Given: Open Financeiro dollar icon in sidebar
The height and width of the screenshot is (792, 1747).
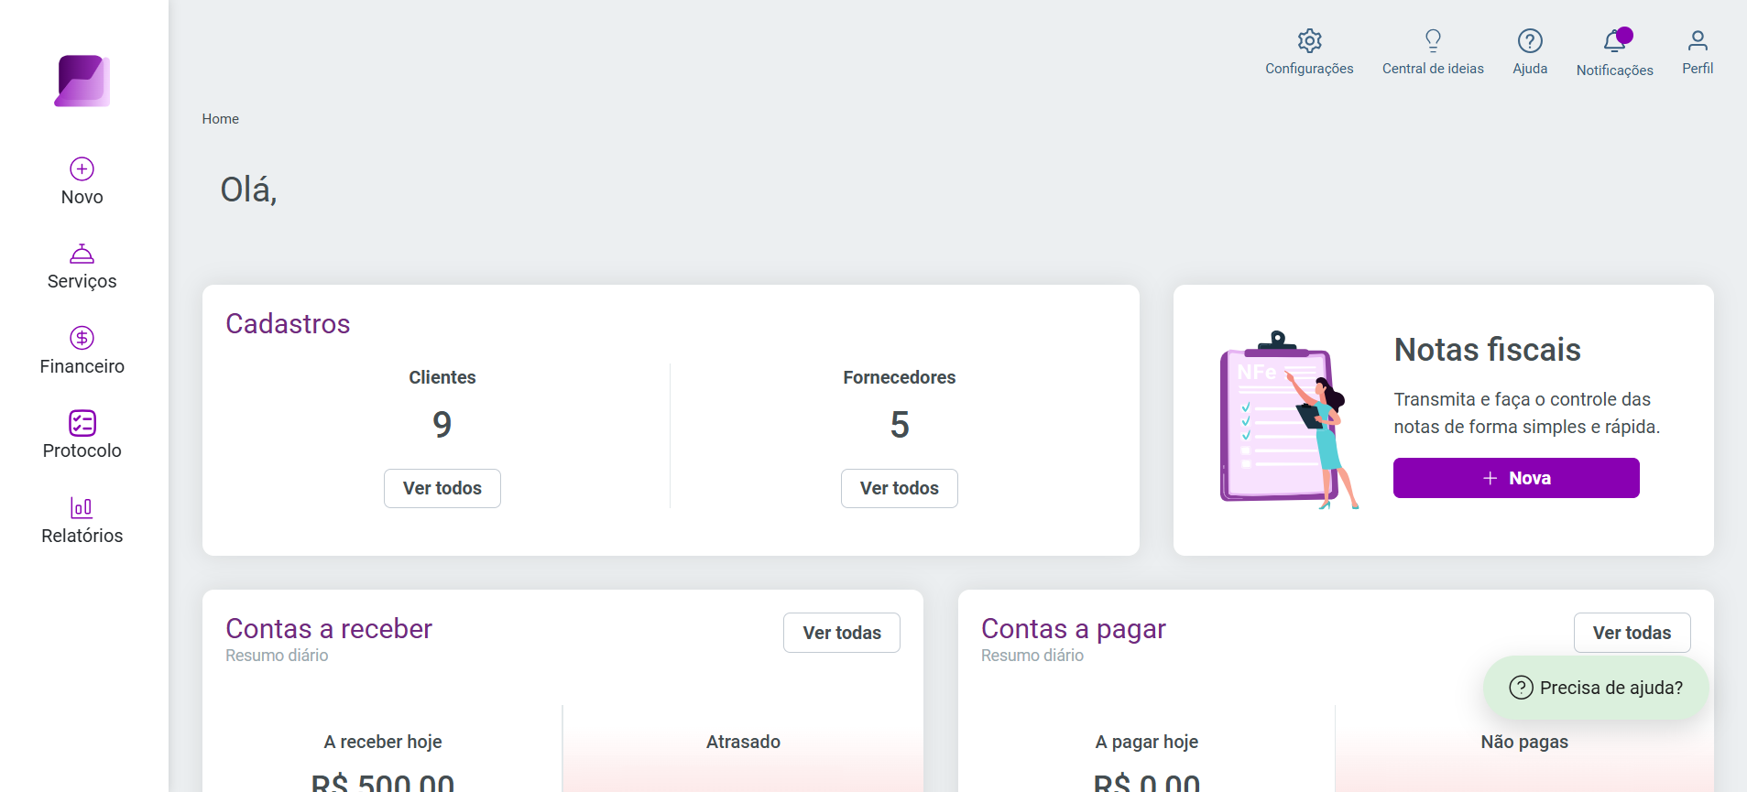Looking at the screenshot, I should (82, 338).
